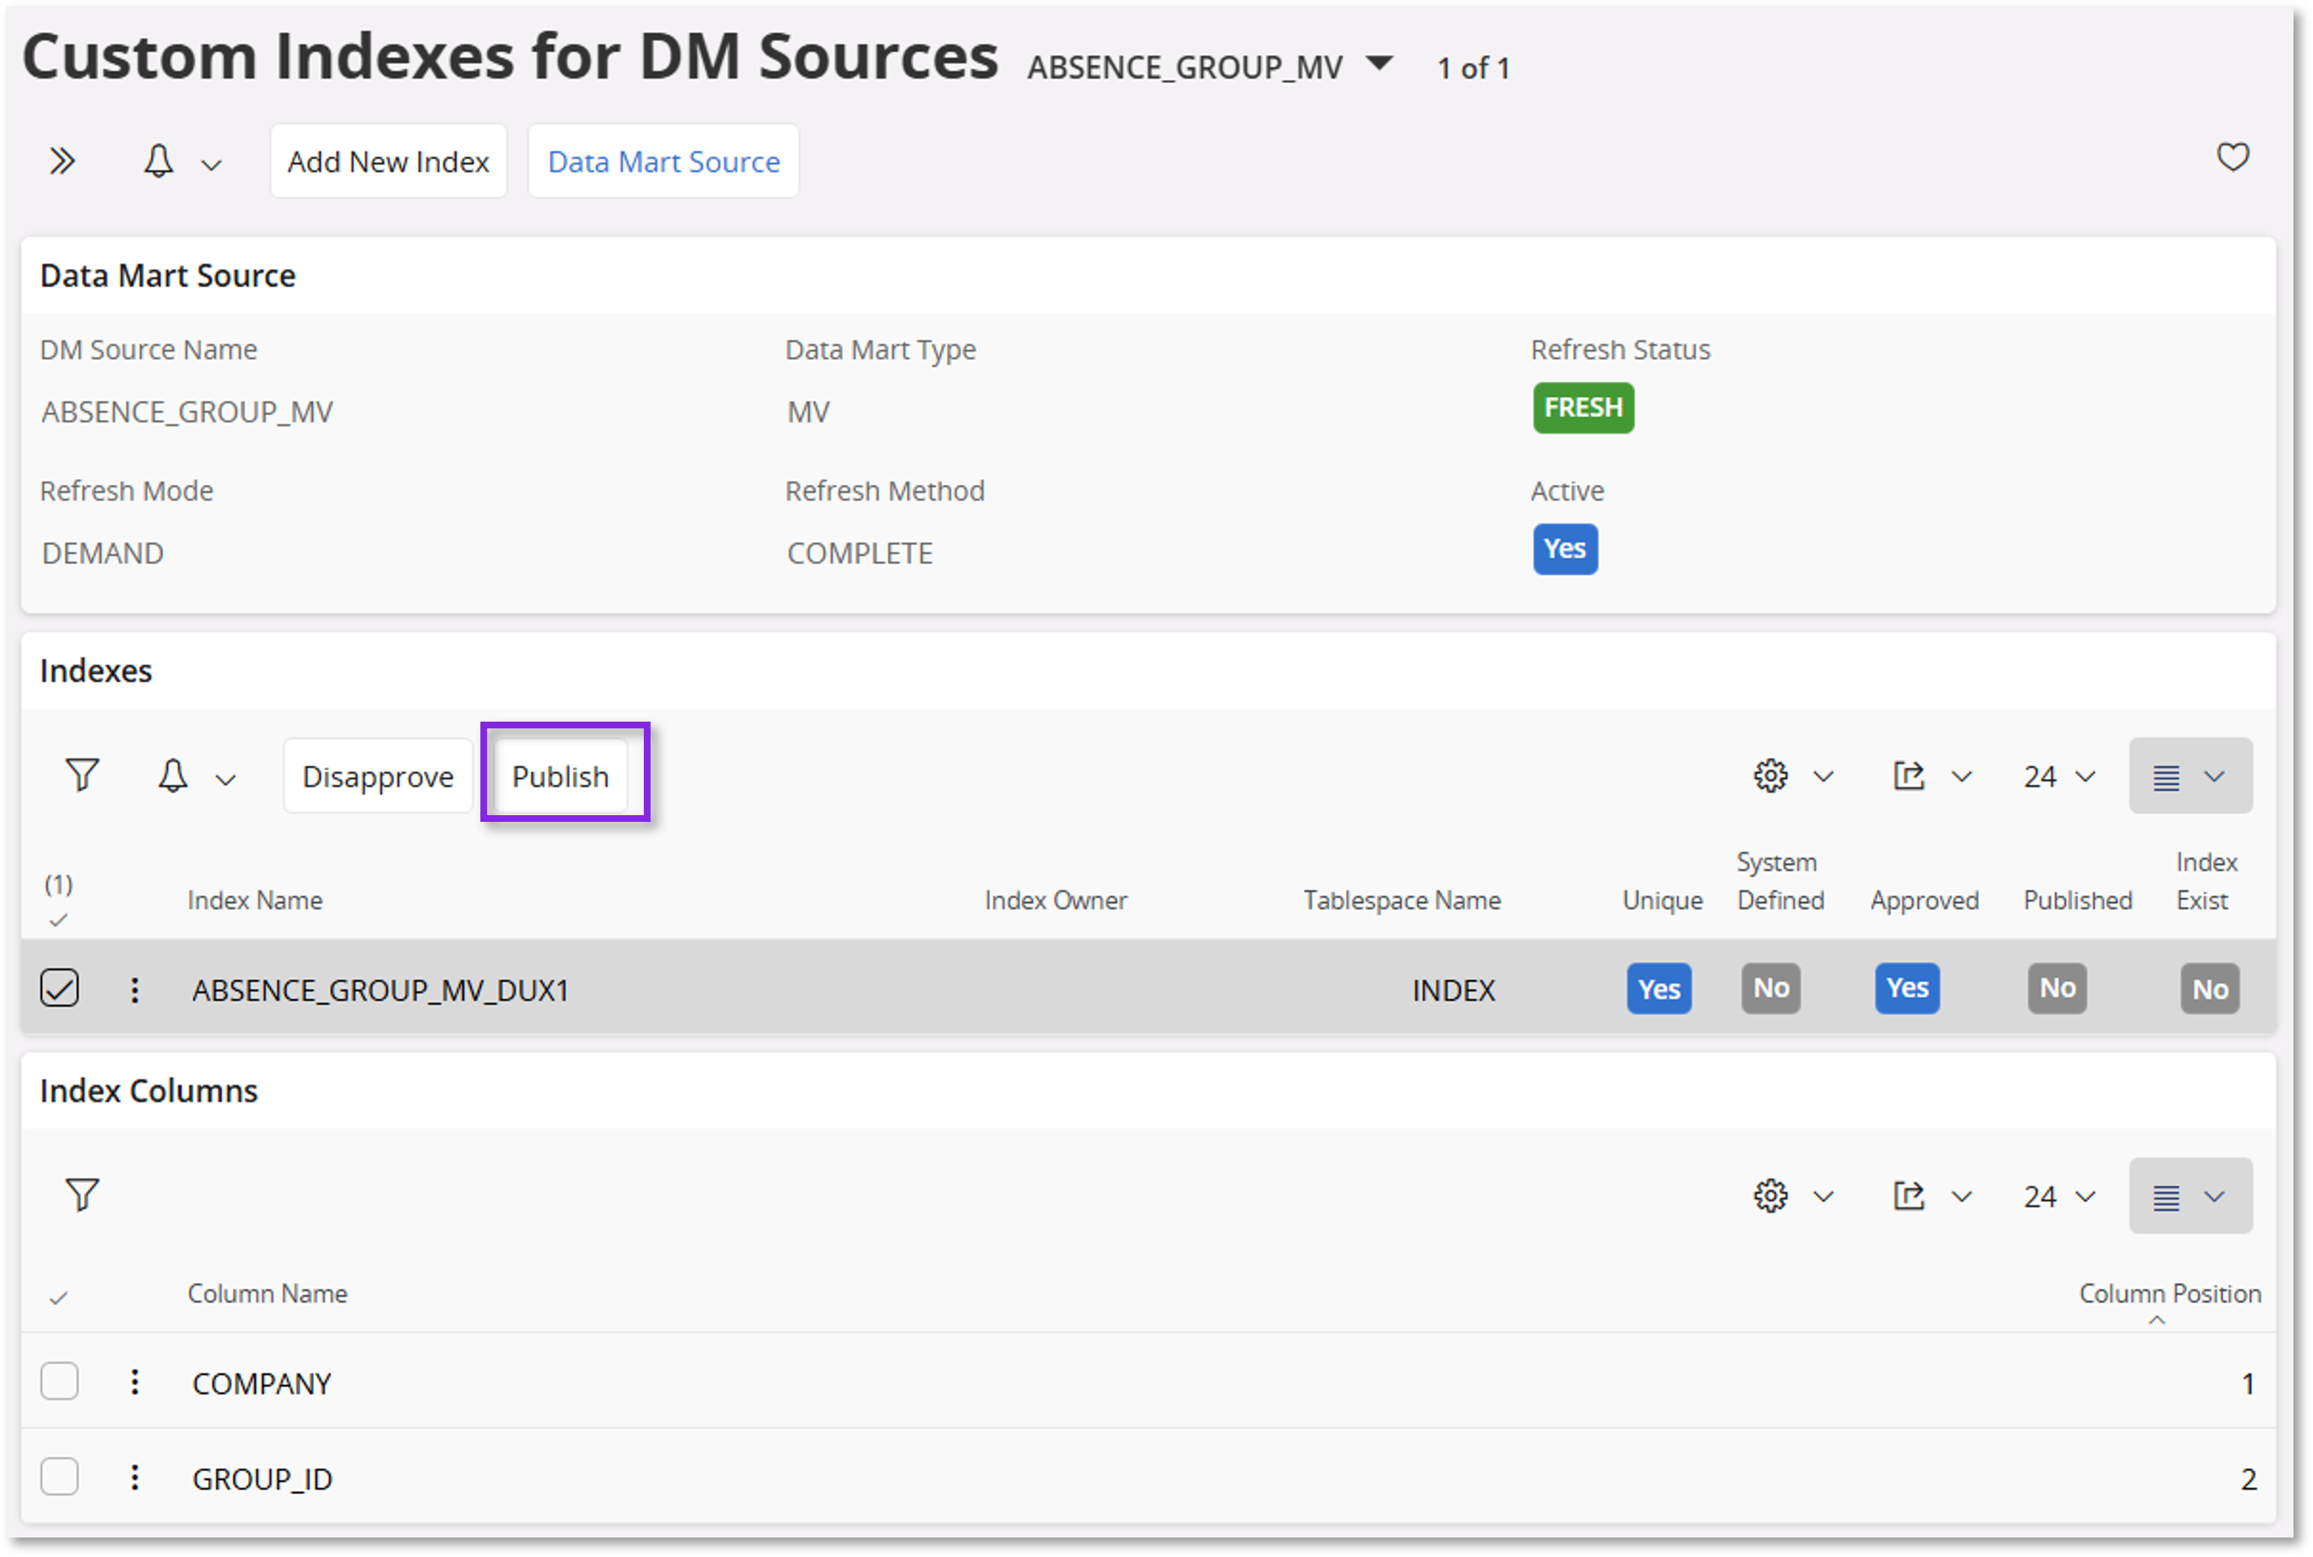The width and height of the screenshot is (2313, 1557).
Task: Open page size 24 dropdown in Indexes
Action: click(2060, 777)
